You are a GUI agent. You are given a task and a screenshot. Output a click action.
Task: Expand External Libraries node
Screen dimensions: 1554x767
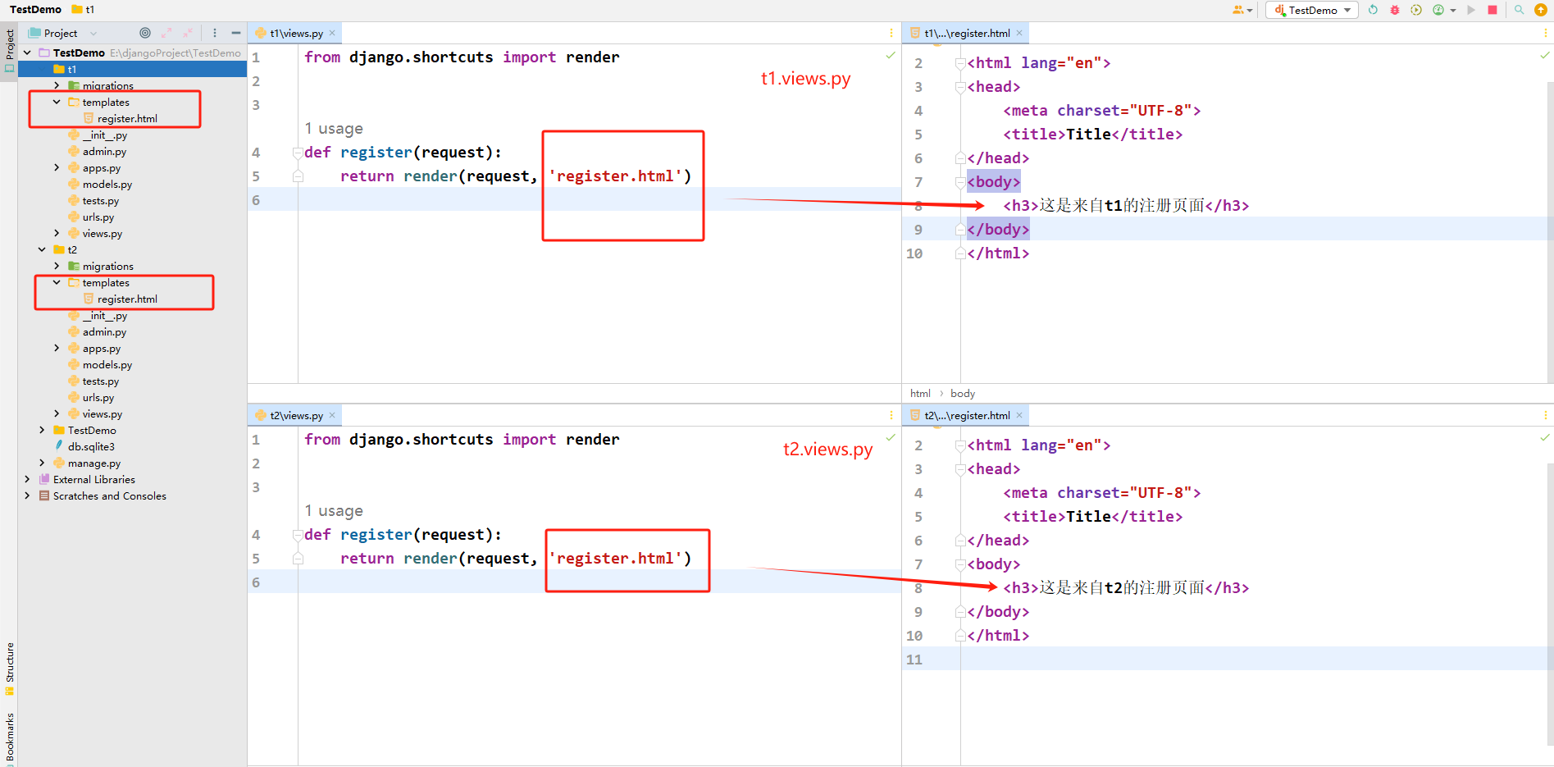(x=27, y=479)
